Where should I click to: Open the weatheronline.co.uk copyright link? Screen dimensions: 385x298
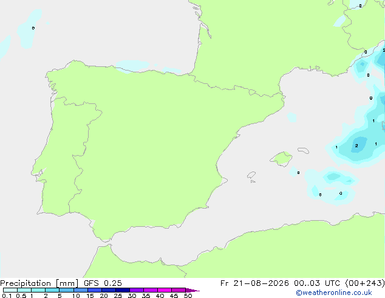click(x=334, y=293)
